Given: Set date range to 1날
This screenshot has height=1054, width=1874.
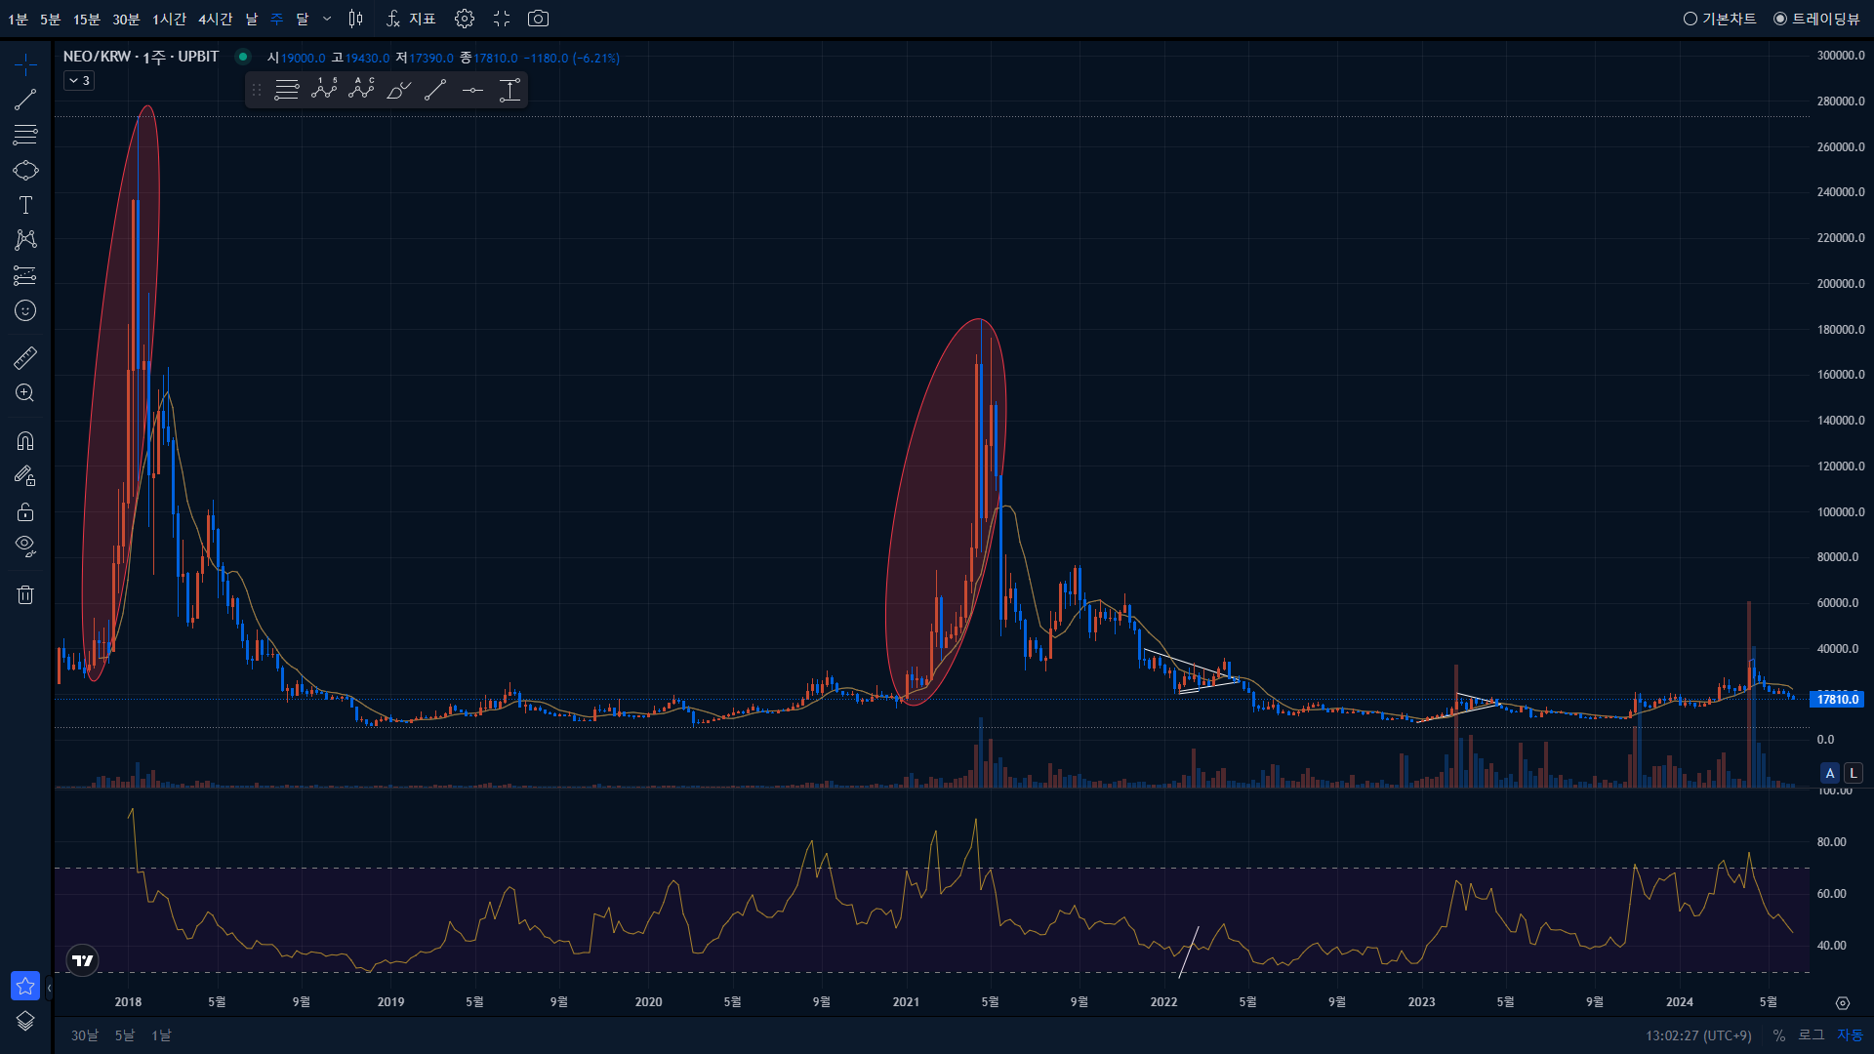Looking at the screenshot, I should tap(161, 1035).
